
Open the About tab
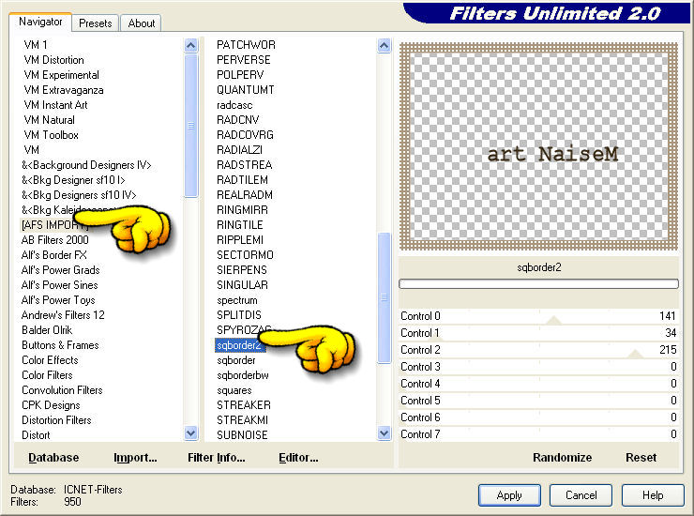pyautogui.click(x=142, y=23)
